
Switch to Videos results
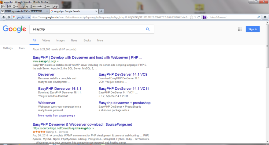pyautogui.click(x=46, y=40)
